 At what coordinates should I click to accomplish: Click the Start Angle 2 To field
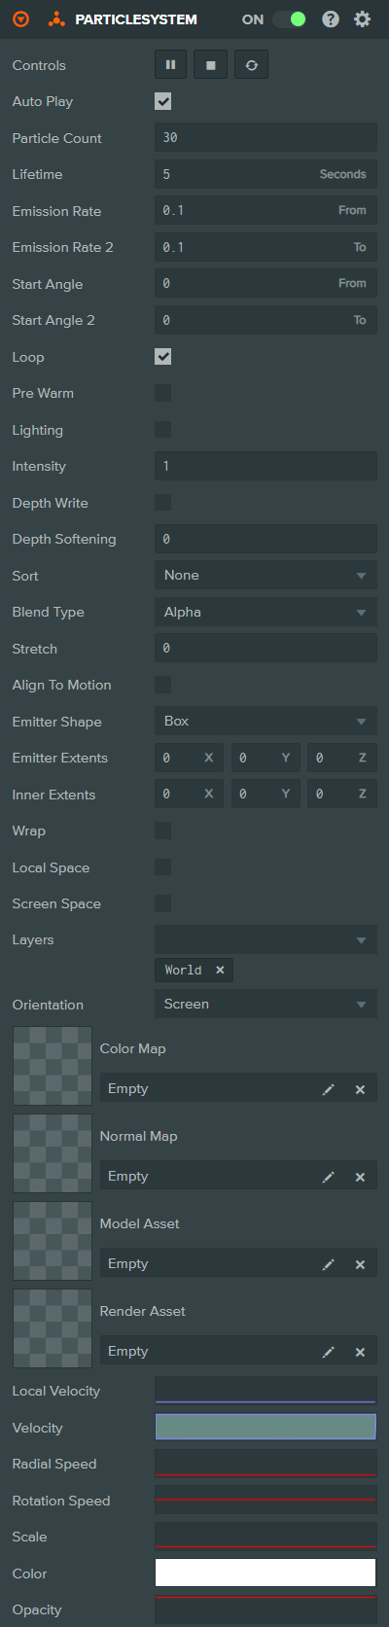pyautogui.click(x=265, y=320)
